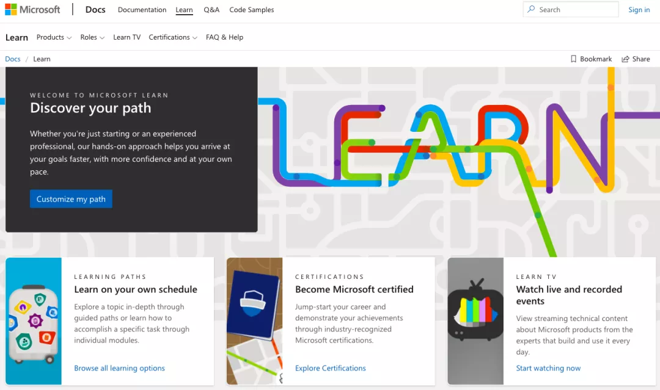Click the Microsoft logo
This screenshot has width=660, height=390.
pyautogui.click(x=32, y=9)
